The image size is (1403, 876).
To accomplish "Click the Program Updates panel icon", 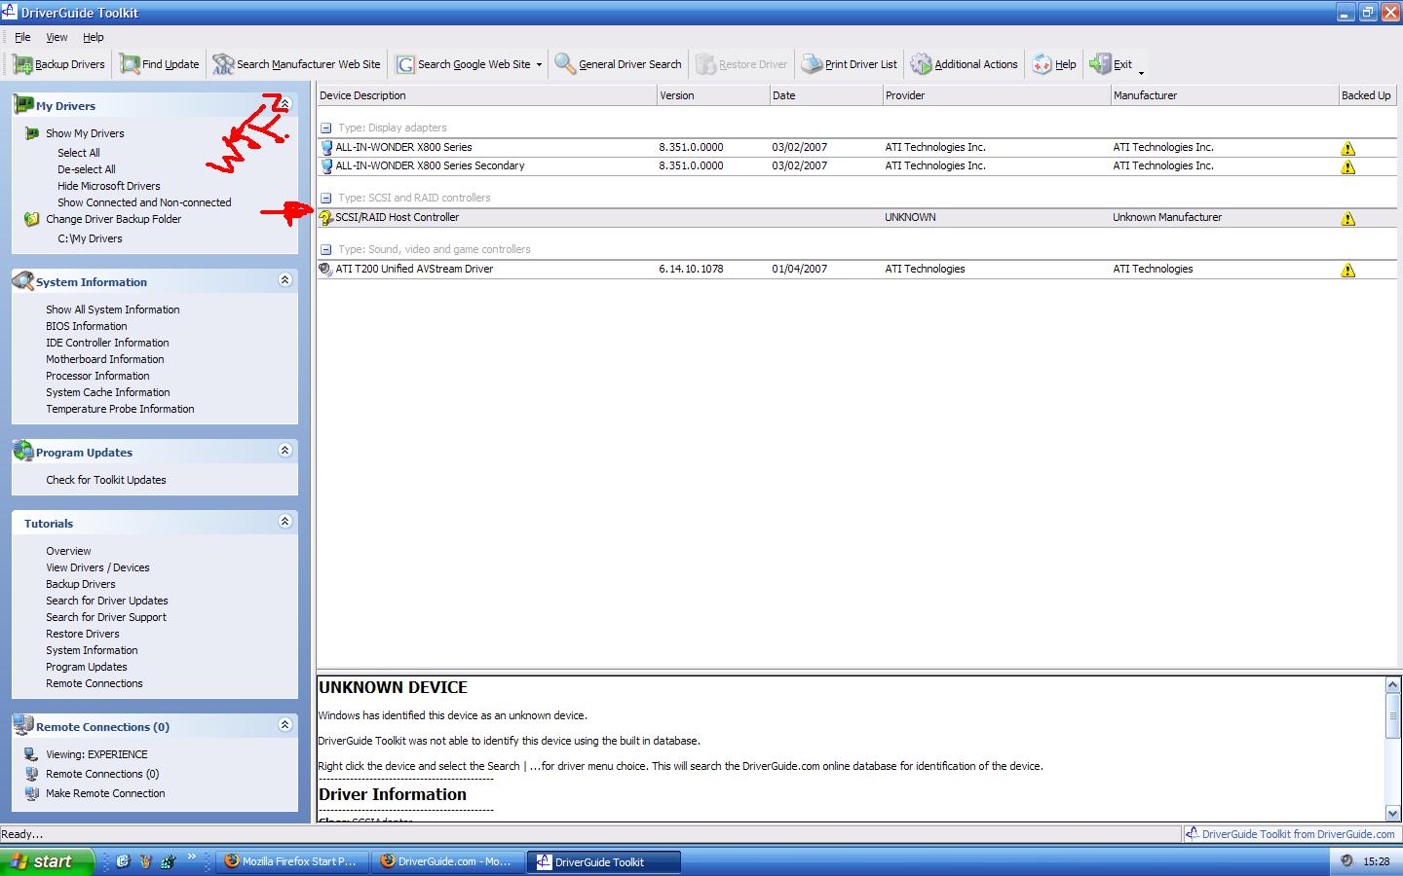I will coord(22,451).
